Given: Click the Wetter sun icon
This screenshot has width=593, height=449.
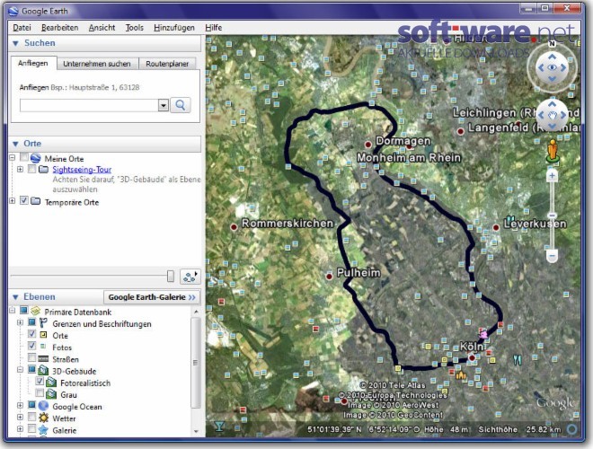Looking at the screenshot, I should point(43,418).
